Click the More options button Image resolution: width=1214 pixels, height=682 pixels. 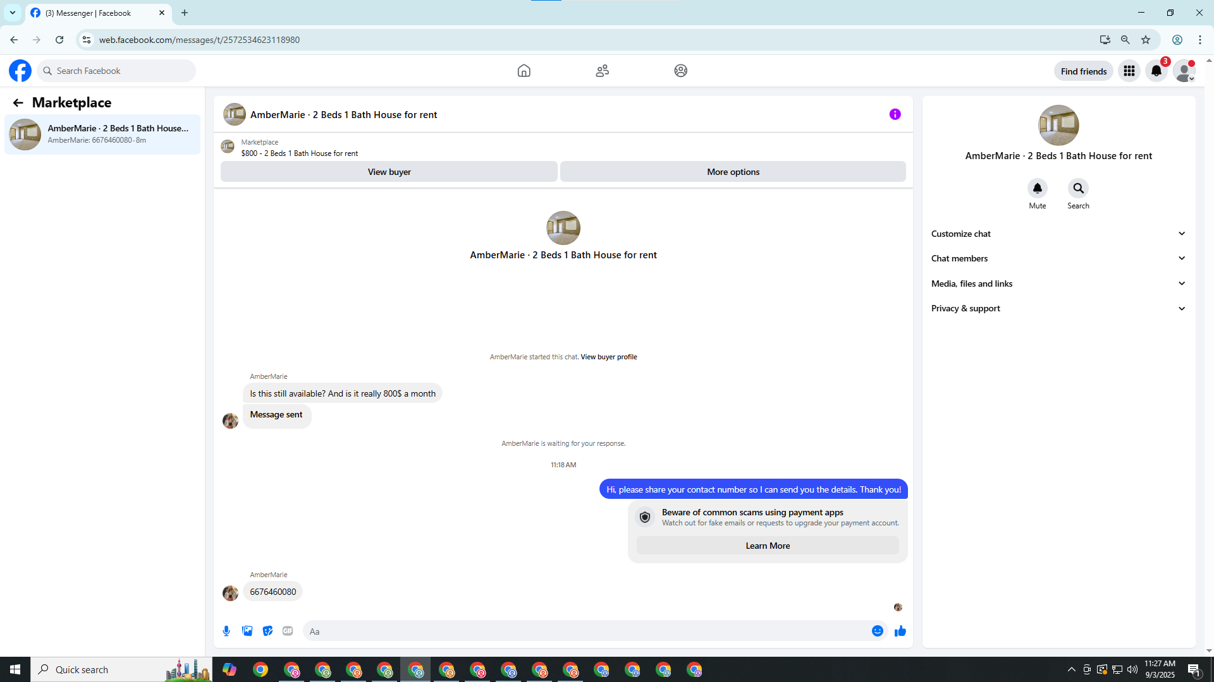[733, 172]
